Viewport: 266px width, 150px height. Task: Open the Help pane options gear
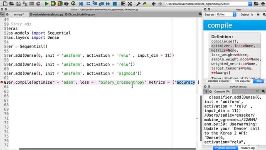click(264, 15)
